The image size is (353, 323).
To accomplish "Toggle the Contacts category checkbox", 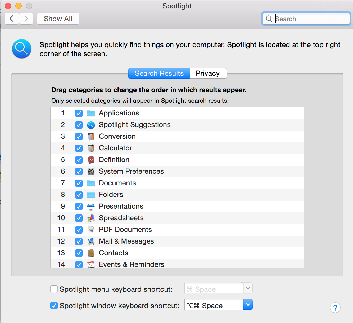I will [x=79, y=253].
